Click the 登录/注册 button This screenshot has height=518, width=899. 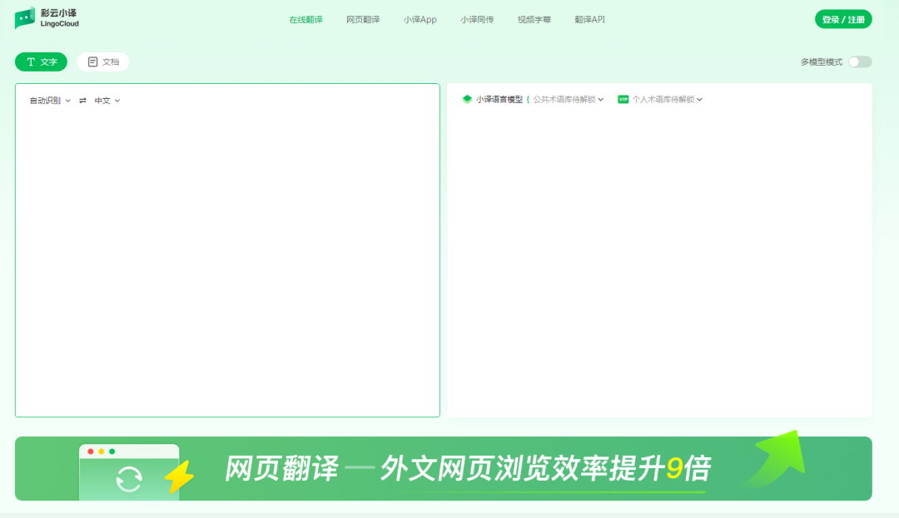click(x=842, y=18)
